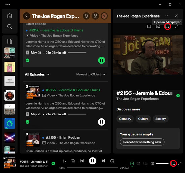The image size is (185, 173).
Task: Toggle saved checkmark in Now Playing panel
Action: pos(178,95)
